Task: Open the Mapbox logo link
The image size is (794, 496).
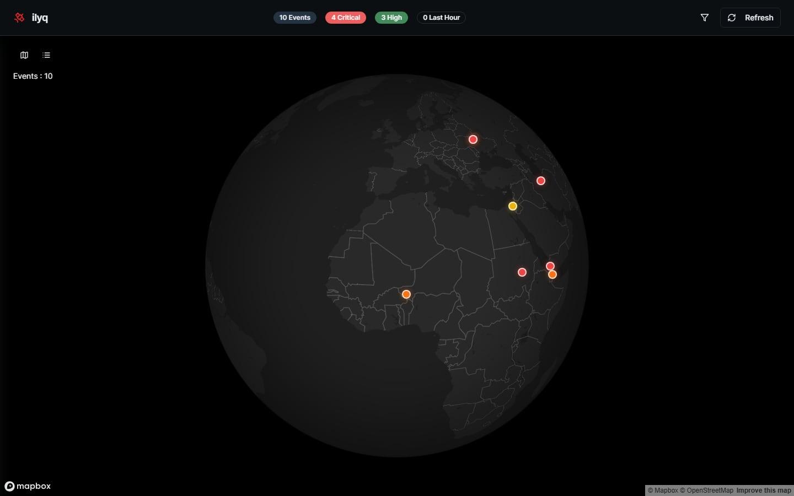Action: 28,486
